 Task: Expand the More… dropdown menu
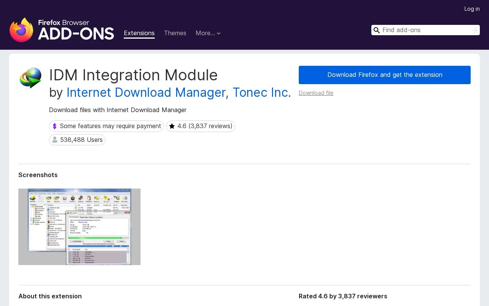point(208,33)
